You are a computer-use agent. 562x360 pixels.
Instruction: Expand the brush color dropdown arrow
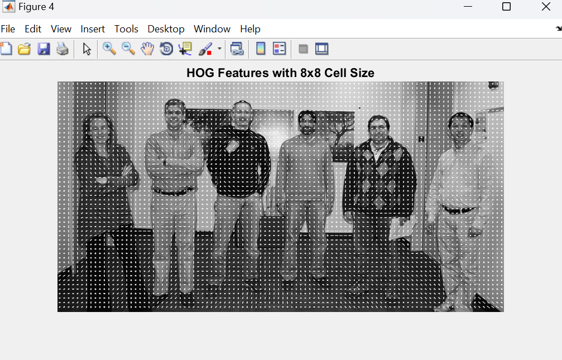click(219, 49)
